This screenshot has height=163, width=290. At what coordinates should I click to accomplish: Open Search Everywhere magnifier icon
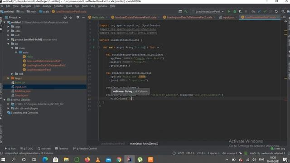283,11
